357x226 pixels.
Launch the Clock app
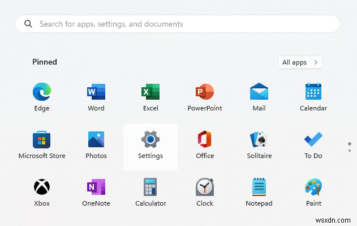pos(205,187)
